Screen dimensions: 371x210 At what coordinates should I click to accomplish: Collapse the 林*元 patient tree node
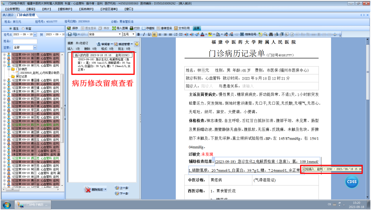(x=5, y=66)
